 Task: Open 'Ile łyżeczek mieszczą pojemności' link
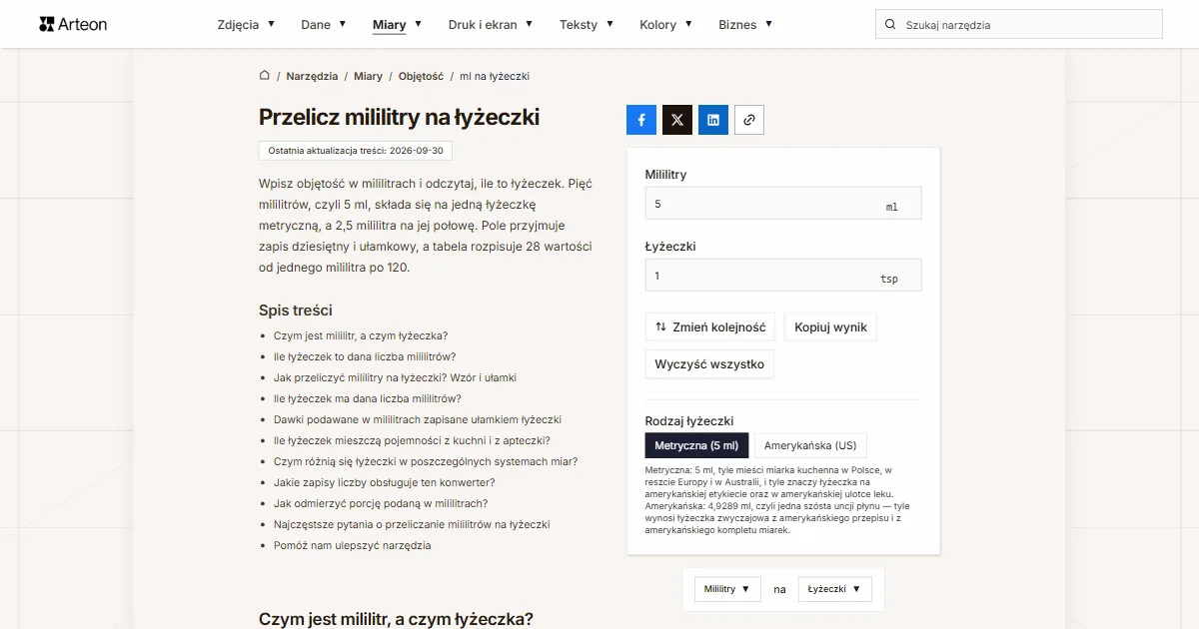pyautogui.click(x=412, y=440)
